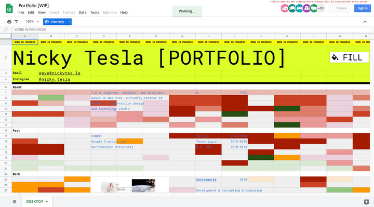Select the orange cell in column C row 23
374x207 pixels.
coord(77,179)
